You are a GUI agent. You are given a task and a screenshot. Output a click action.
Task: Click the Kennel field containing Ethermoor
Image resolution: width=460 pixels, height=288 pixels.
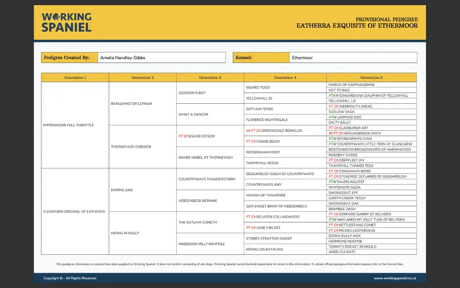[353, 58]
